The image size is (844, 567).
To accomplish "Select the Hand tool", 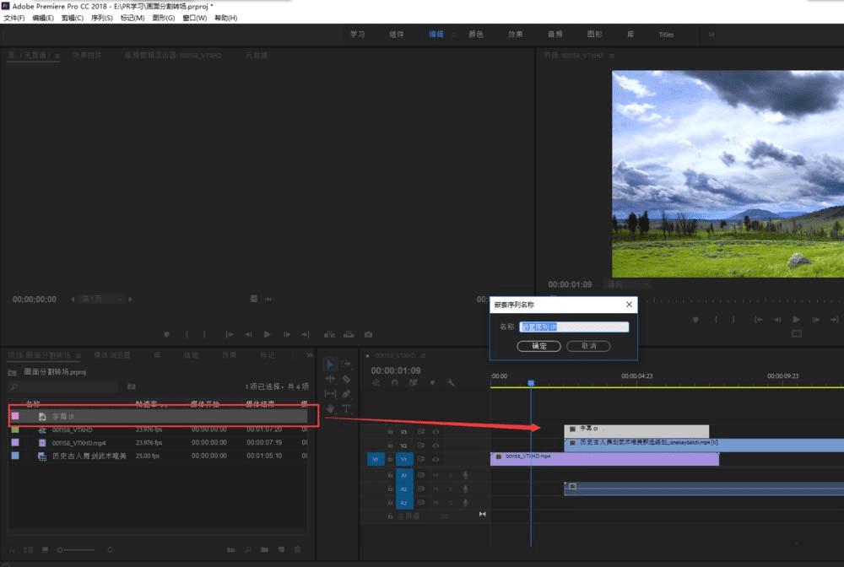I will [330, 408].
